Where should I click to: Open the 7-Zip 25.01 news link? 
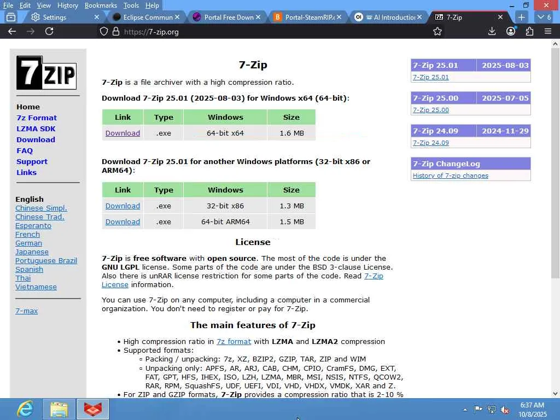pyautogui.click(x=431, y=77)
